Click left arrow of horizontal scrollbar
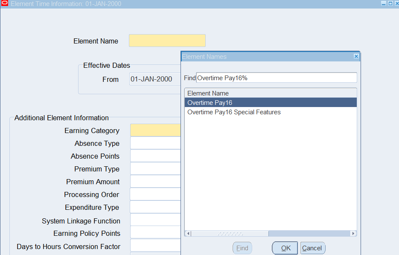399x255 pixels. pyautogui.click(x=188, y=234)
